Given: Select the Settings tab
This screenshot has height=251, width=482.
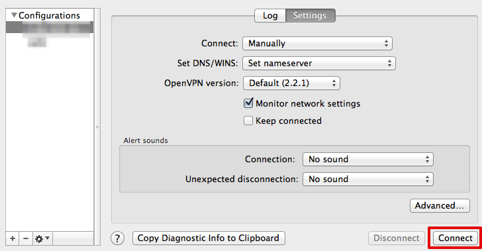Looking at the screenshot, I should point(310,15).
